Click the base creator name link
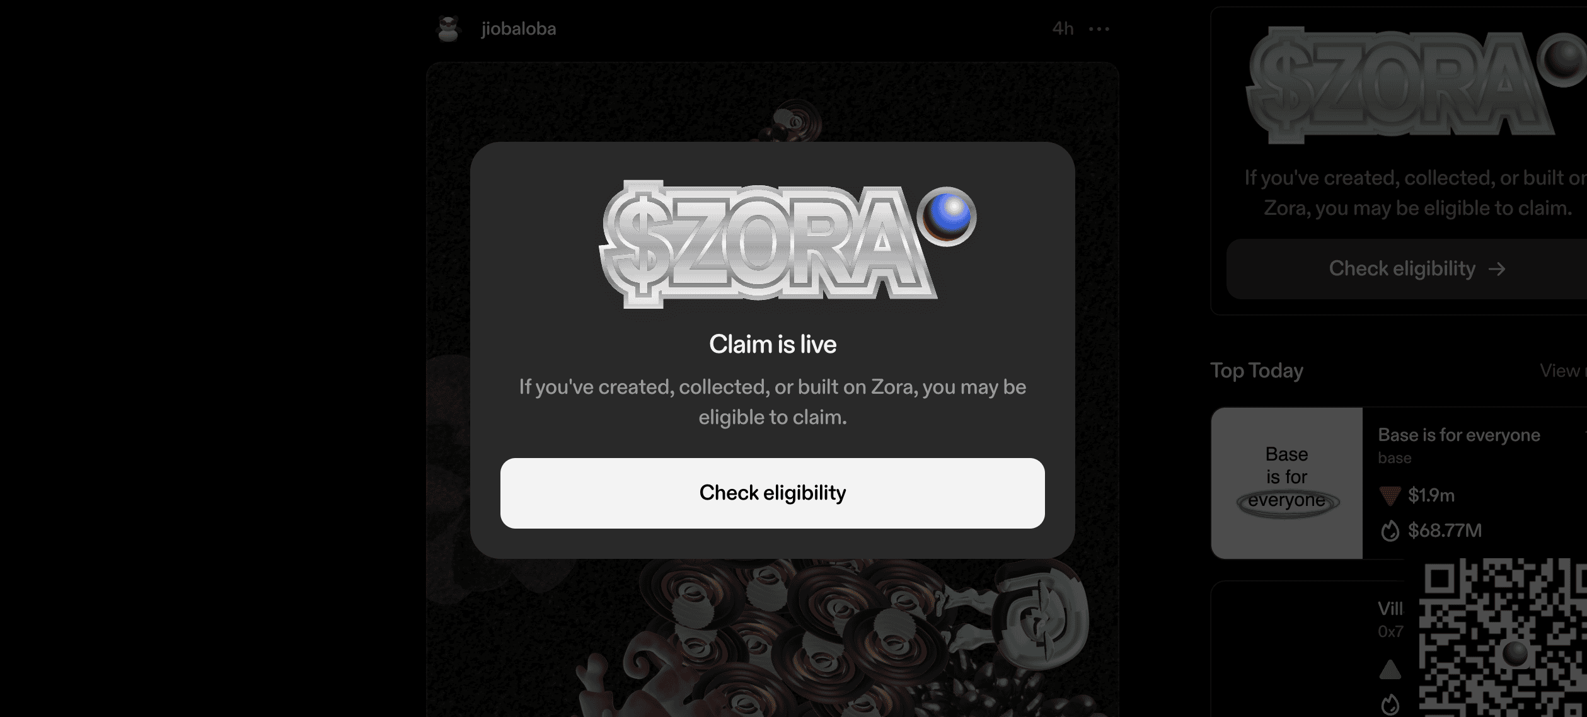The width and height of the screenshot is (1587, 717). click(x=1394, y=458)
